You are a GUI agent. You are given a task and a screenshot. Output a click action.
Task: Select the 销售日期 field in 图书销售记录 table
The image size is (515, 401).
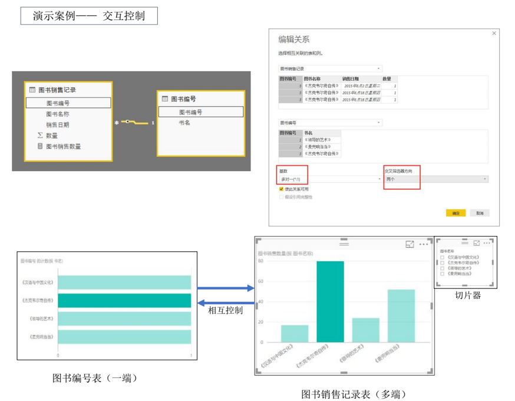58,124
